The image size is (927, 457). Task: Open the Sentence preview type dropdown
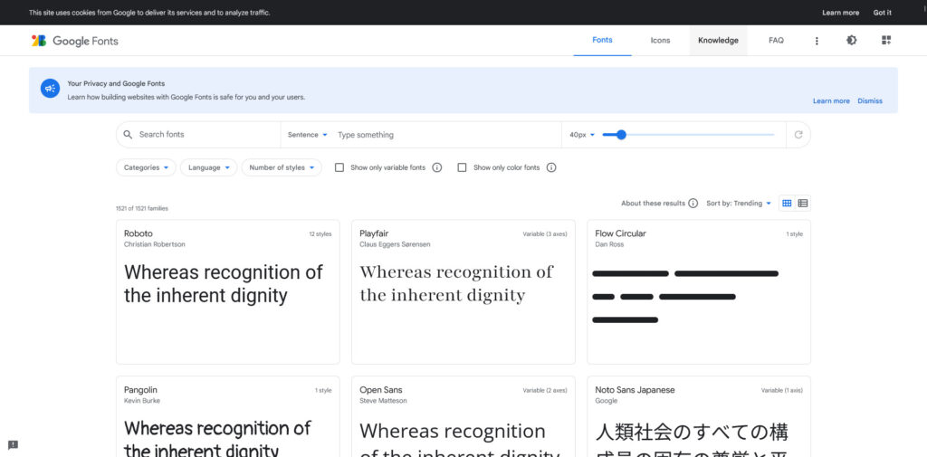(x=308, y=135)
